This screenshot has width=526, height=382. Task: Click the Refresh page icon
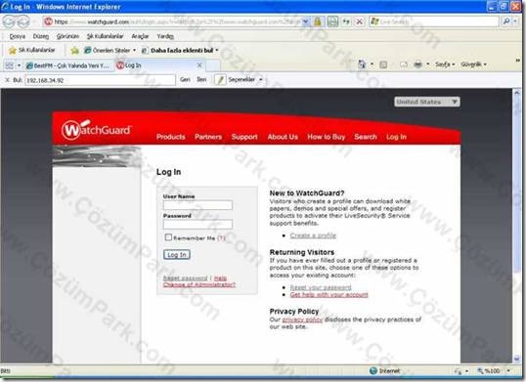pyautogui.click(x=346, y=21)
